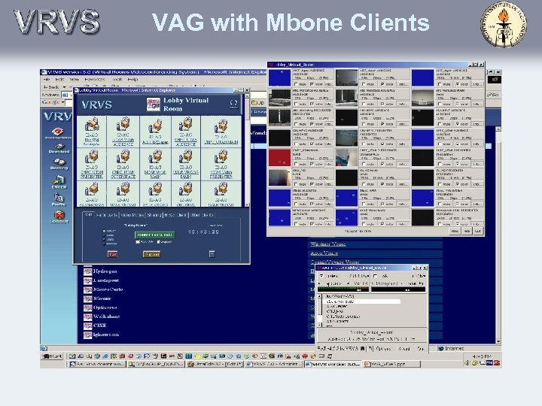Click the IE page icon in status bar
The width and height of the screenshot is (542, 406).
coord(44,348)
